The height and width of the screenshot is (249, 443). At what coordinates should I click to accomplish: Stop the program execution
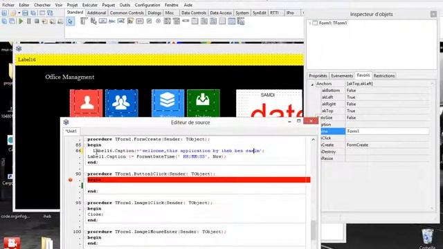37,21
